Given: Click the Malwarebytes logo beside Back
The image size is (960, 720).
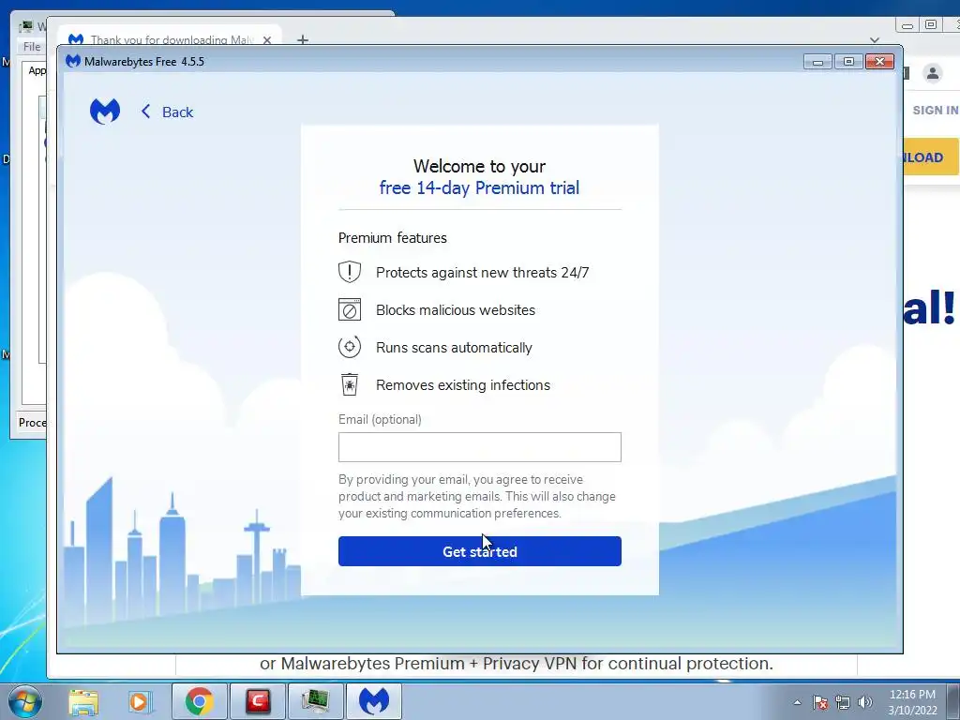Looking at the screenshot, I should pyautogui.click(x=105, y=112).
